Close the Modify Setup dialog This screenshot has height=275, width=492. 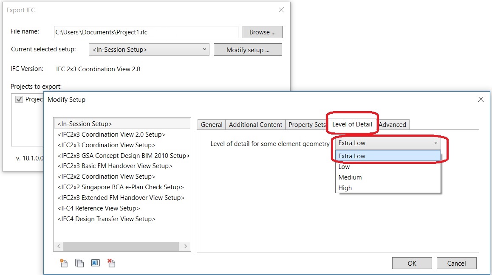[481, 99]
